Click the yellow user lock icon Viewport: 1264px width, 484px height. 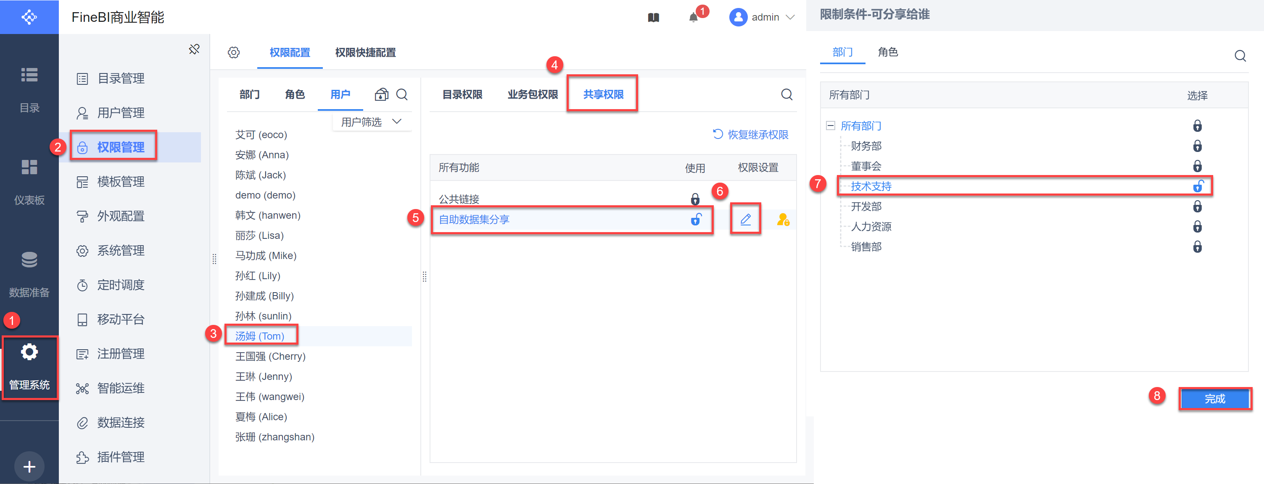pos(783,220)
